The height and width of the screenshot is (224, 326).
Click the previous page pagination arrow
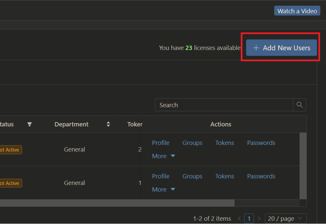(239, 218)
